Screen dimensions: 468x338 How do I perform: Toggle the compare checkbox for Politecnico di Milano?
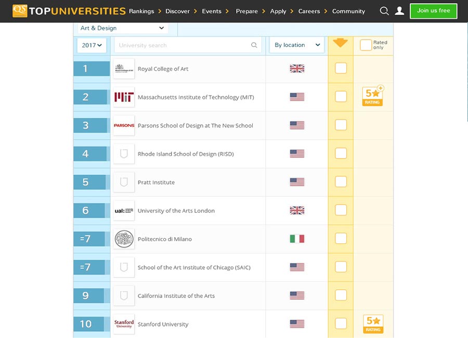point(341,238)
